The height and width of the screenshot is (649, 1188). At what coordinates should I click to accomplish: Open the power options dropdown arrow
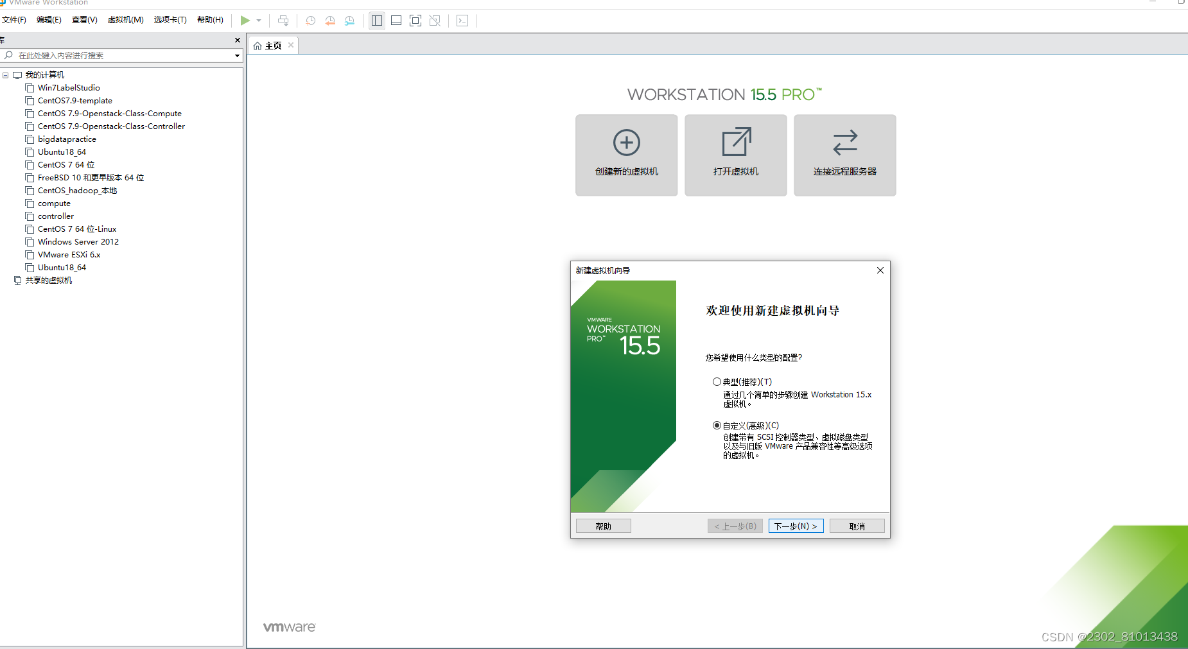pyautogui.click(x=259, y=21)
